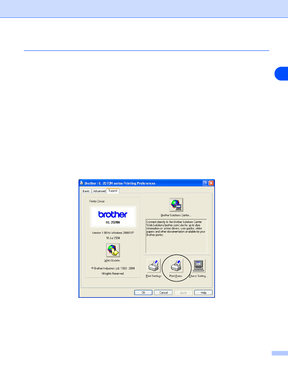The image size is (288, 373).
Task: Click the brother logo image
Action: coord(113,214)
